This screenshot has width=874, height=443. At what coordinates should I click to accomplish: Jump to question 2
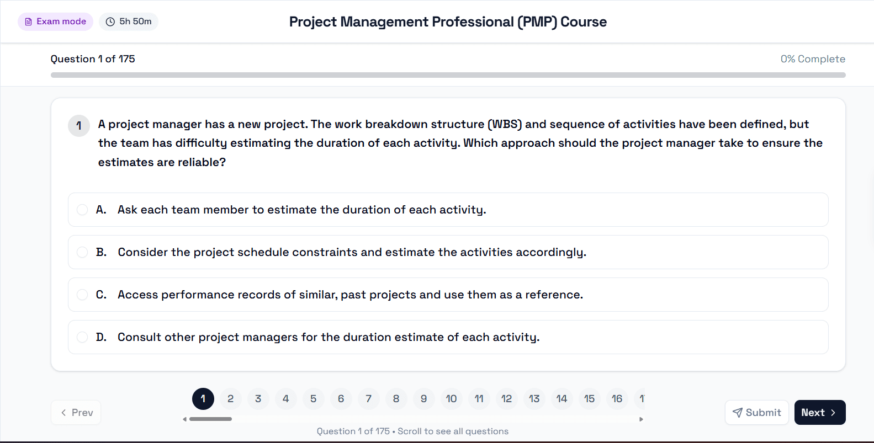point(231,399)
